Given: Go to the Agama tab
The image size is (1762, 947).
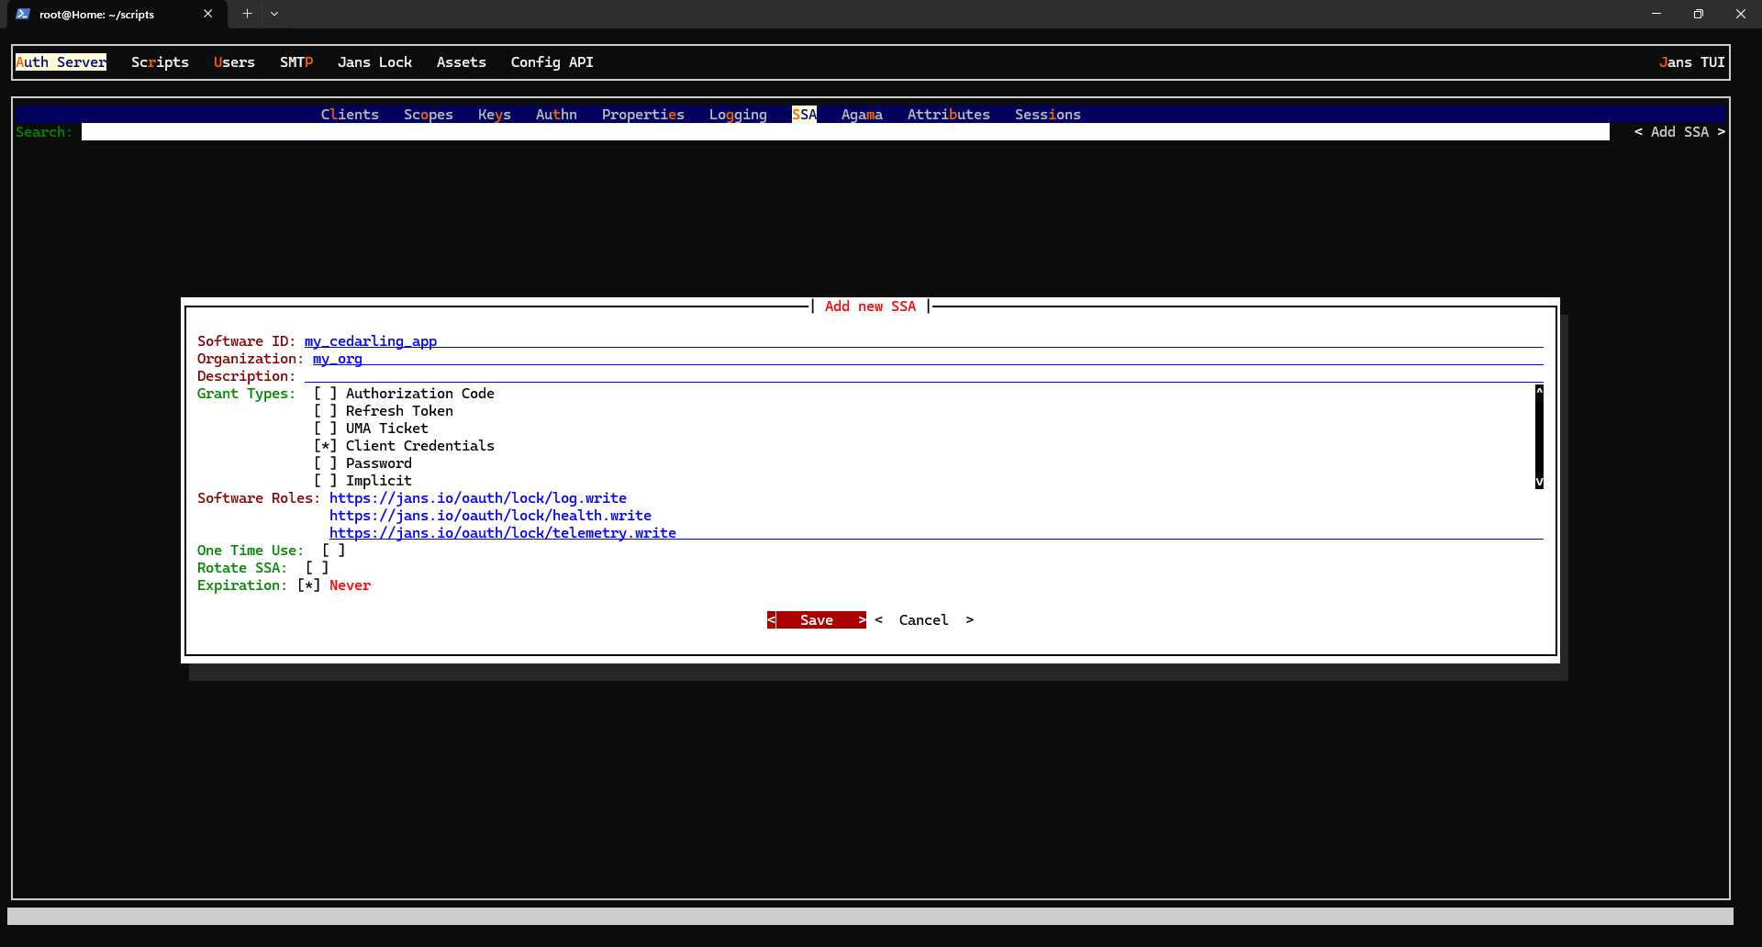Looking at the screenshot, I should (x=861, y=115).
